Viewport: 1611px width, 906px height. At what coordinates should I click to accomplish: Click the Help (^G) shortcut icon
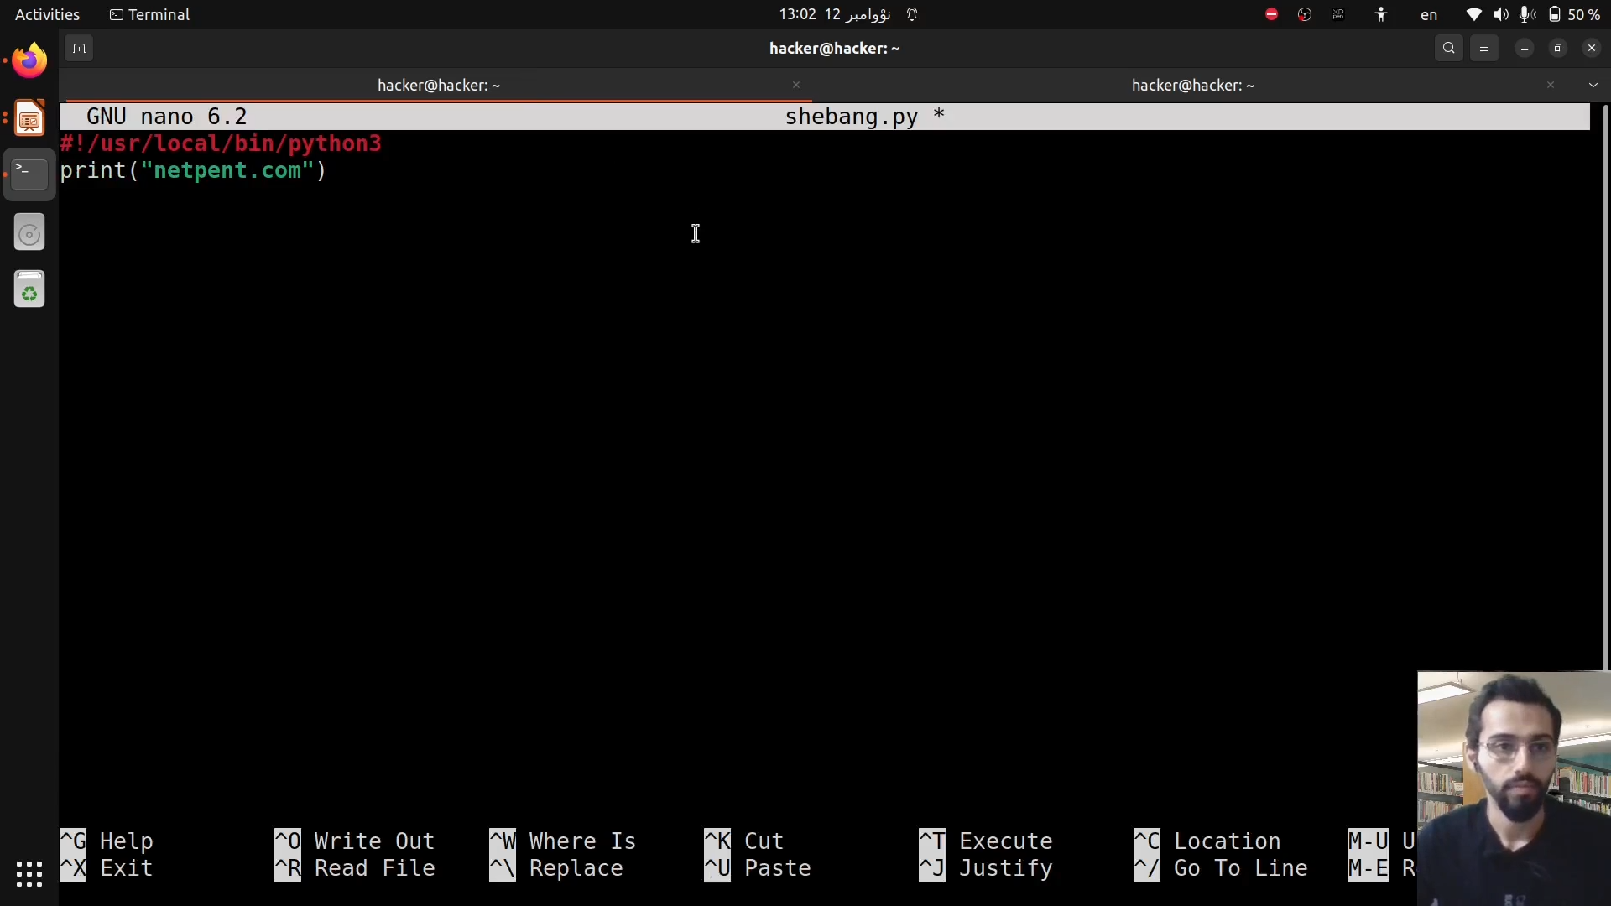point(74,841)
